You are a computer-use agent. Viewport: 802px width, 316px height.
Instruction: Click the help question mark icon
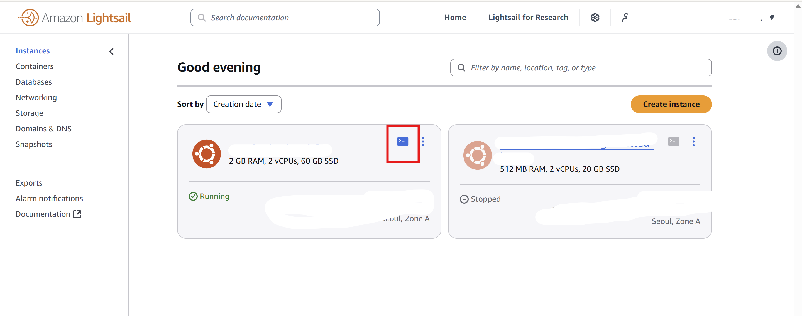tap(625, 18)
